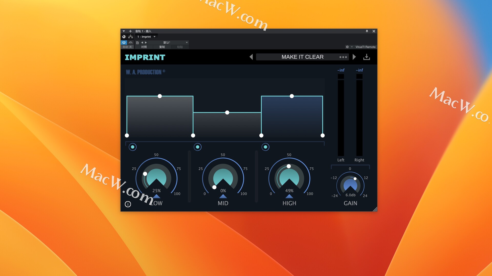Image resolution: width=492 pixels, height=276 pixels.
Task: Pin the plugin window
Action: (367, 31)
